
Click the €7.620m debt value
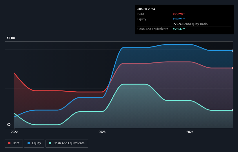(179, 14)
